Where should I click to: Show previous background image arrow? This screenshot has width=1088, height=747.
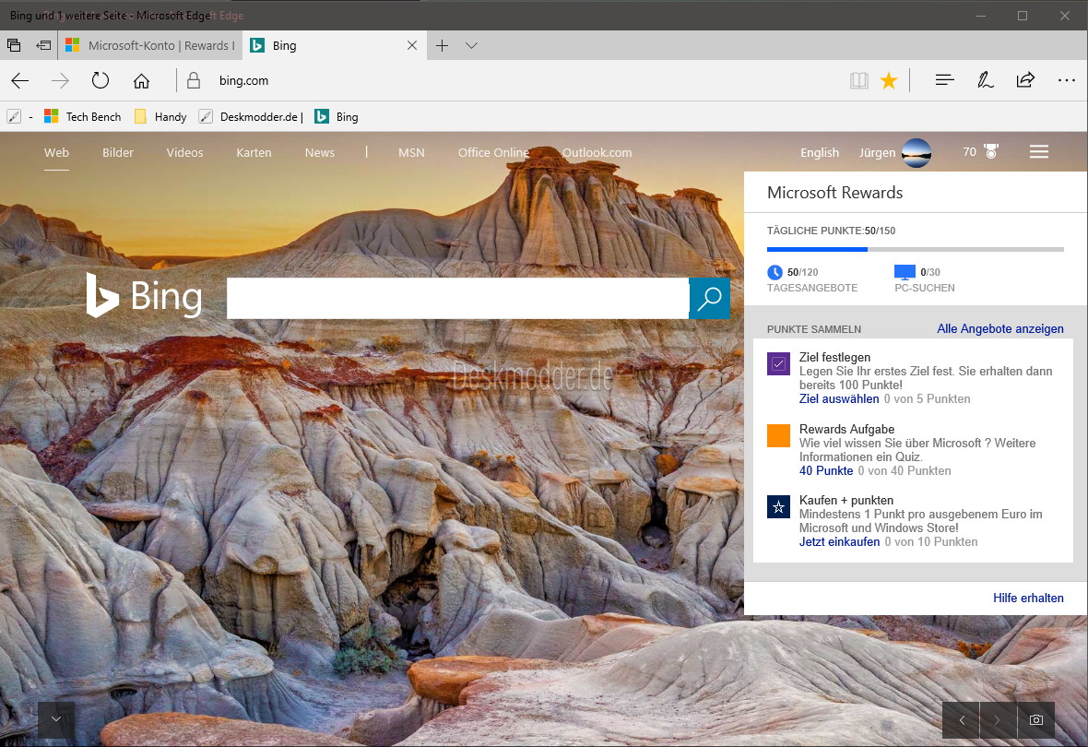[x=961, y=720]
